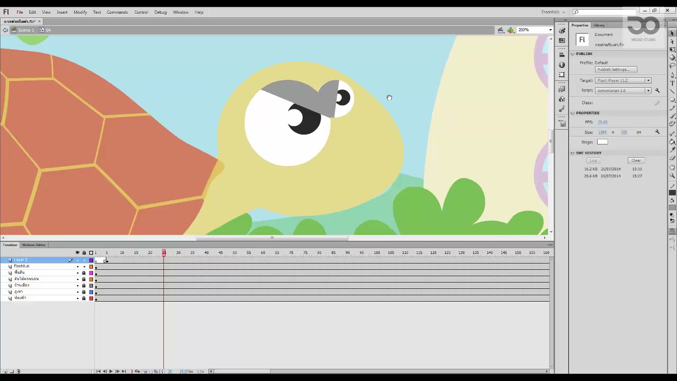Select the Paint Bucket tool

pyautogui.click(x=672, y=141)
